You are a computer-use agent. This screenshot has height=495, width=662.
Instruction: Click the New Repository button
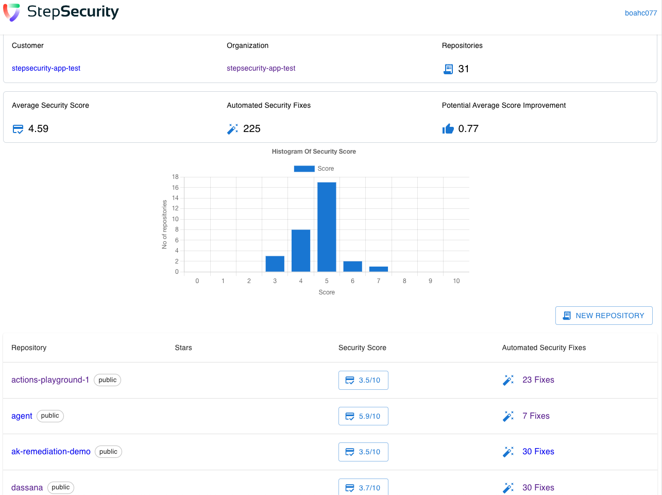point(604,316)
